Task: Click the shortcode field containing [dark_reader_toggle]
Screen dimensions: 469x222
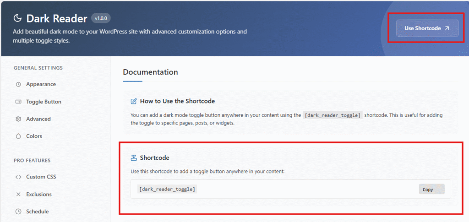Action: click(x=291, y=189)
